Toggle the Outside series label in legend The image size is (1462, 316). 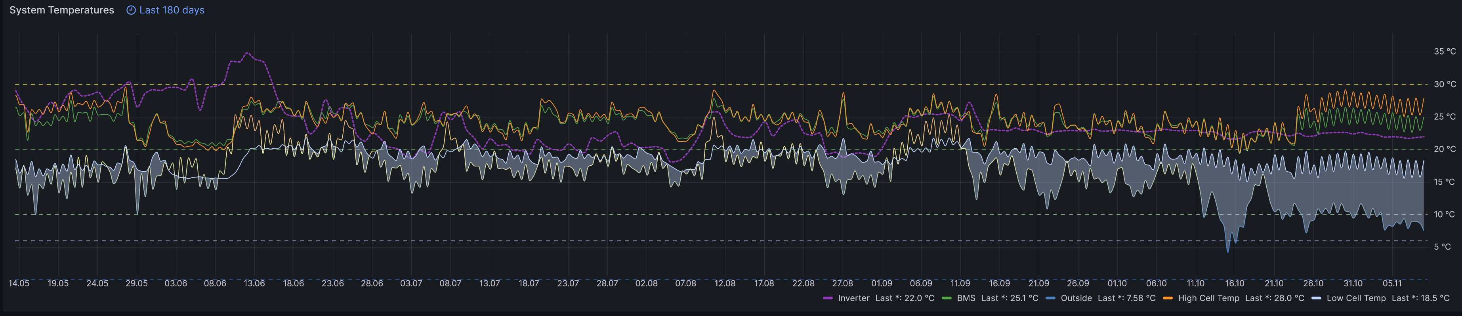point(1076,299)
